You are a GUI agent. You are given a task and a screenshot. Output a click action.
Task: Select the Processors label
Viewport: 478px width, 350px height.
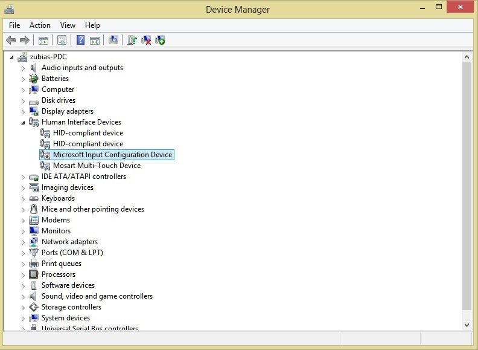click(58, 274)
